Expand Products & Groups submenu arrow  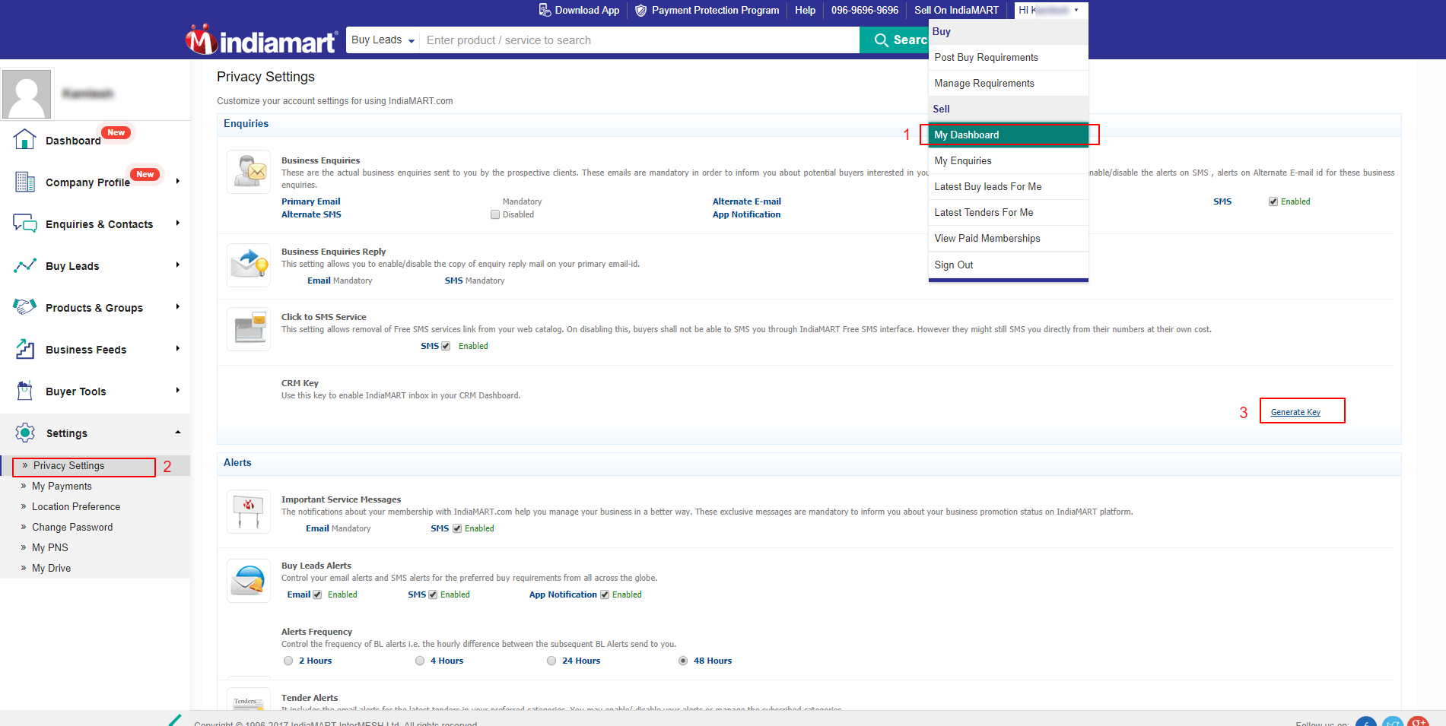(178, 306)
